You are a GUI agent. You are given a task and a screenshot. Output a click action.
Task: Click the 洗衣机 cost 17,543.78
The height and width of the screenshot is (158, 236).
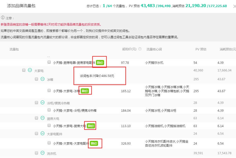pyautogui.click(x=224, y=153)
